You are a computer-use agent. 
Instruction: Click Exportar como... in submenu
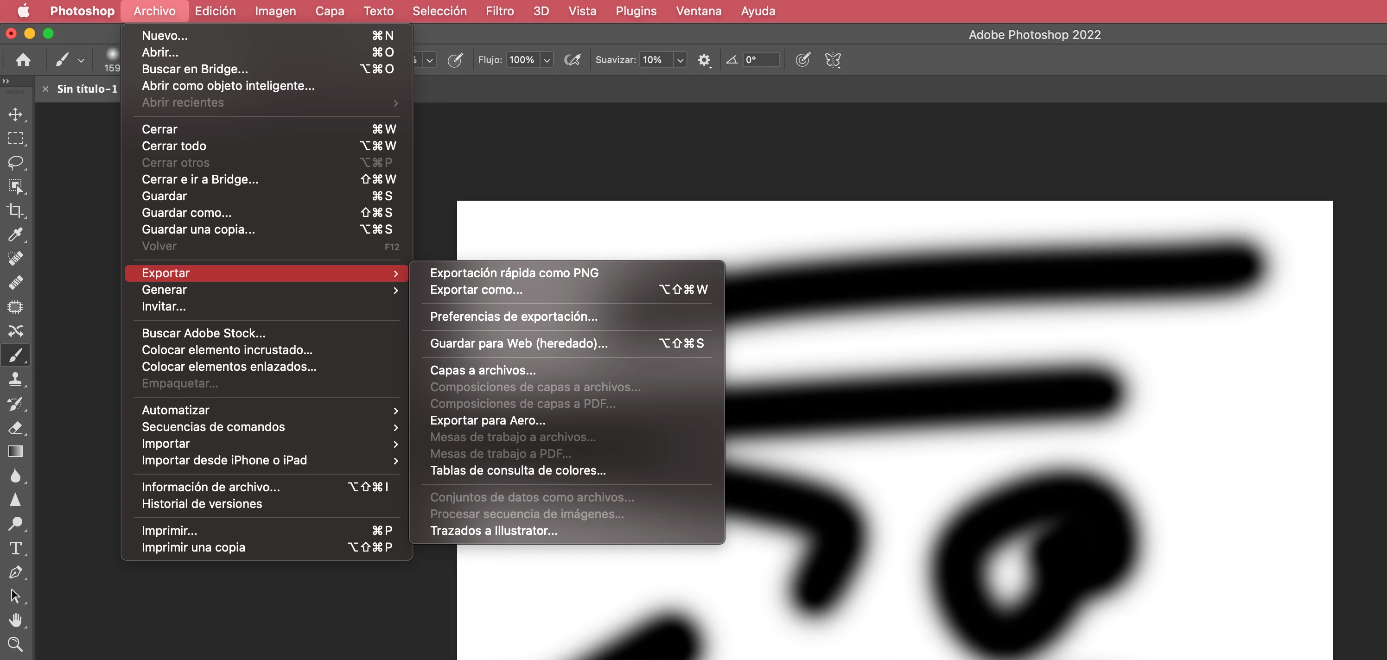476,290
